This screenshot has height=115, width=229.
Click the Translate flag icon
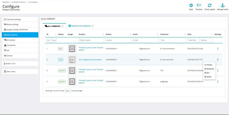coord(199,5)
